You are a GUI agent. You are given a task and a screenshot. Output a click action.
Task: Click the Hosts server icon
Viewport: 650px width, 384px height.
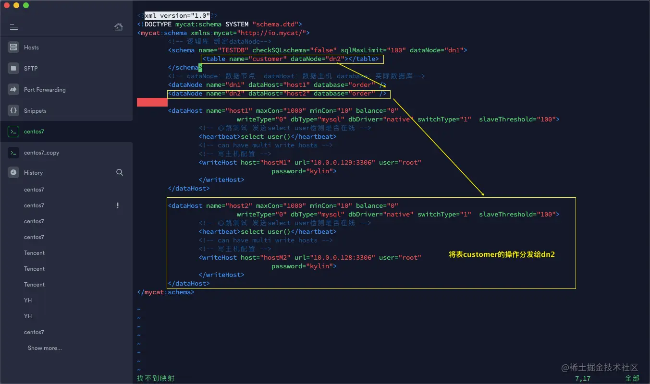pyautogui.click(x=13, y=47)
